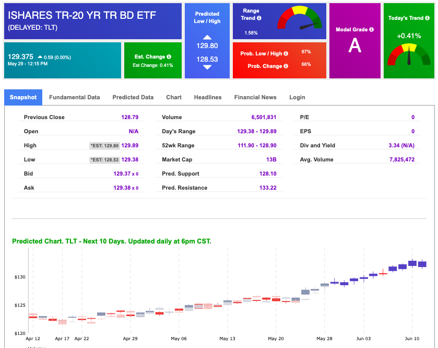This screenshot has height=348, width=438.
Task: Click the Low *EST: 128.53 badge
Action: [105, 160]
